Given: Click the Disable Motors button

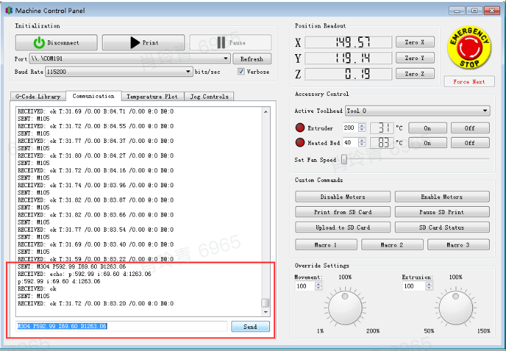Looking at the screenshot, I should pos(343,196).
